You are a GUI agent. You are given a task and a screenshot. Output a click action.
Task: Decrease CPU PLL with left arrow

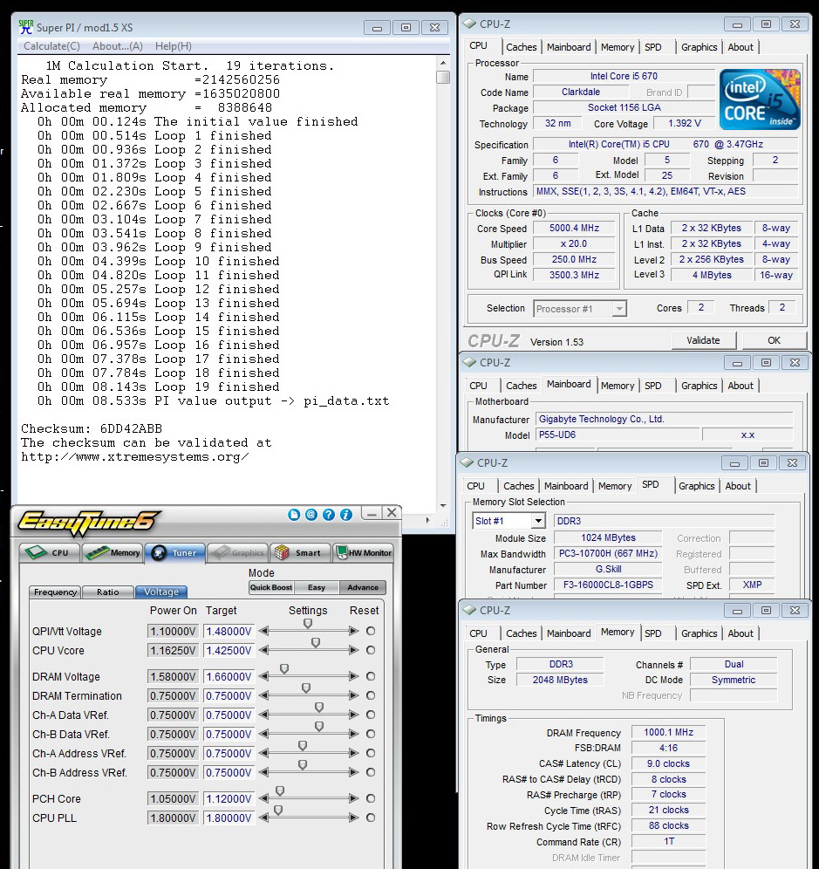(x=263, y=818)
